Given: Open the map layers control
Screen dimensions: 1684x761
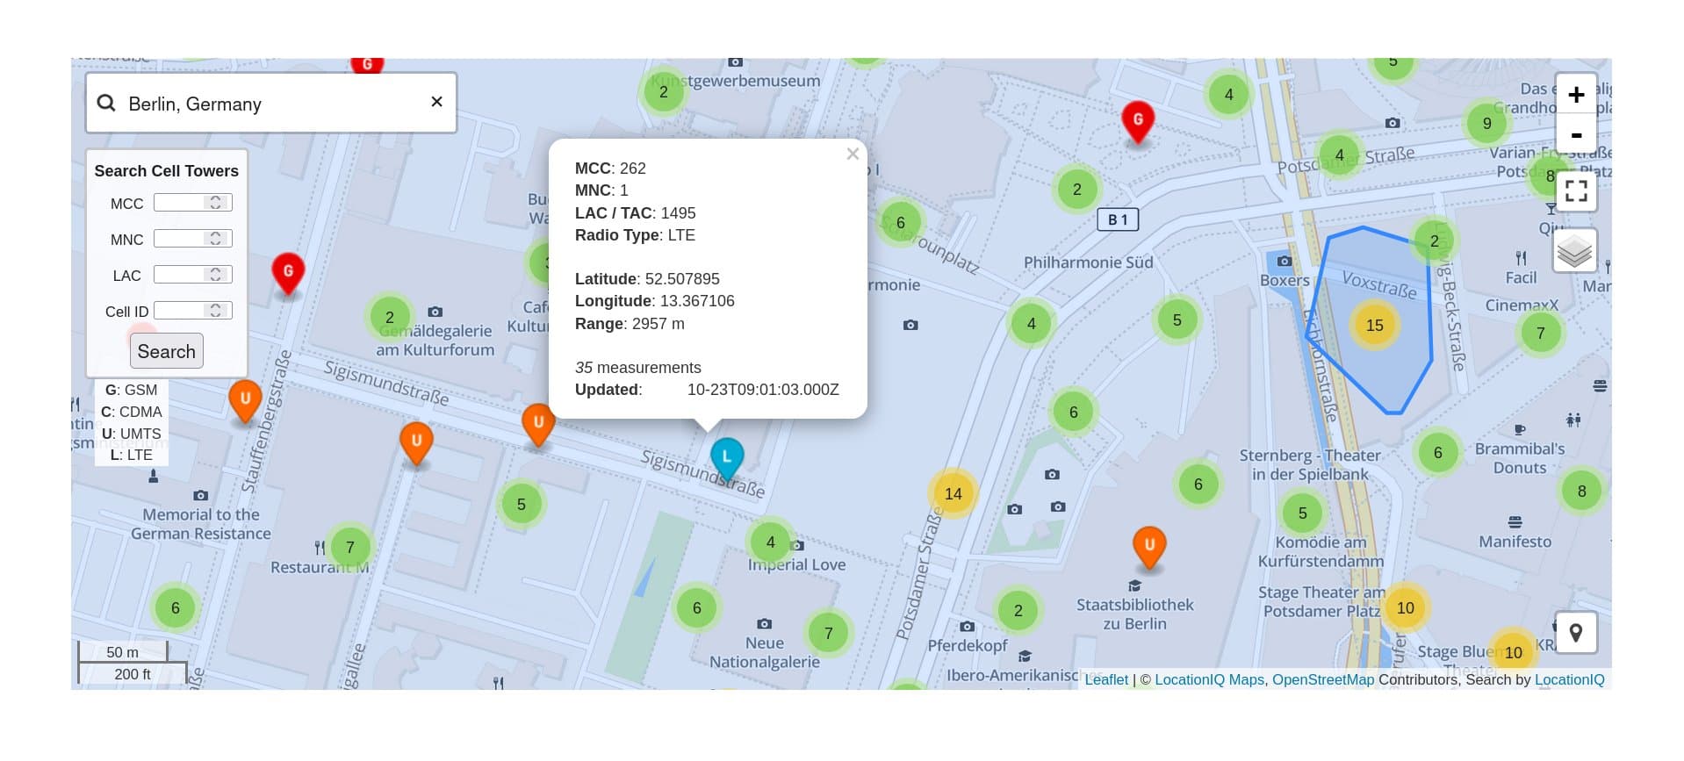Looking at the screenshot, I should coord(1575,251).
